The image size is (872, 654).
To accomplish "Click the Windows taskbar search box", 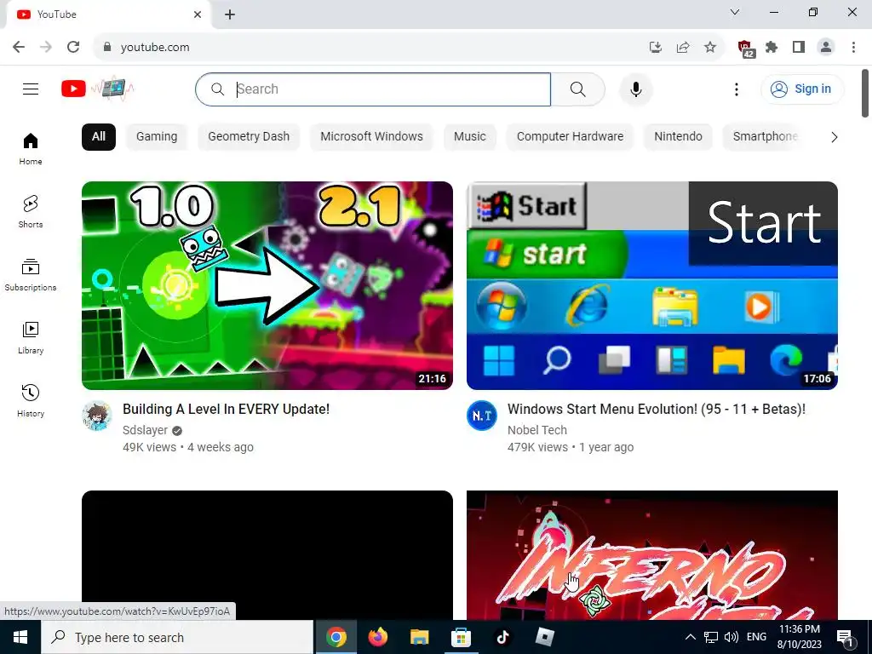I will pyautogui.click(x=177, y=637).
